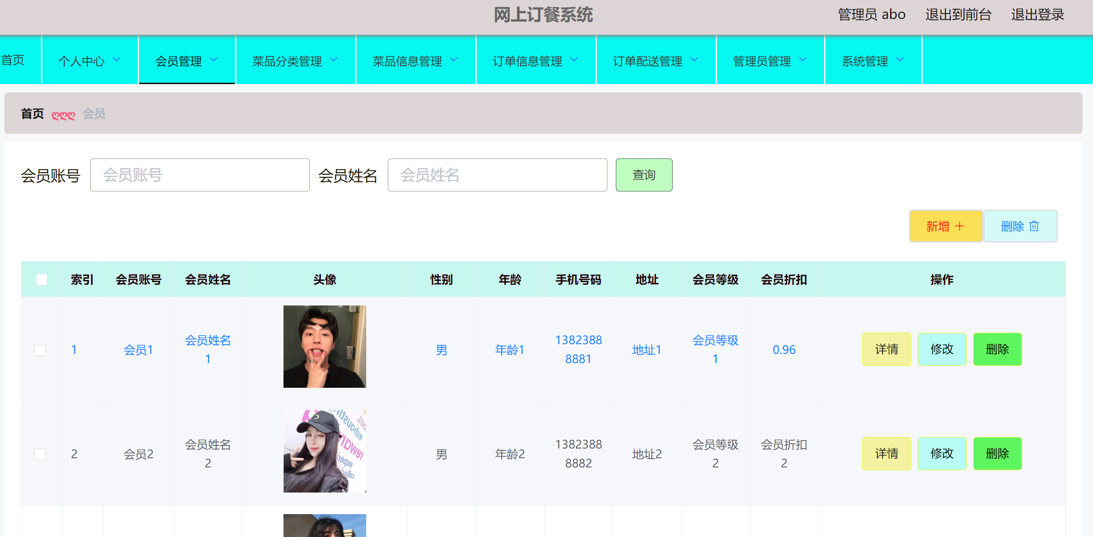Click the 查询 search button
The width and height of the screenshot is (1093, 537).
[644, 175]
